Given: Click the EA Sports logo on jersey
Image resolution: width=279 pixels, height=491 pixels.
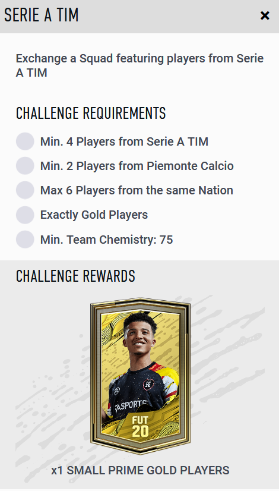Looking at the screenshot, I should tap(130, 406).
